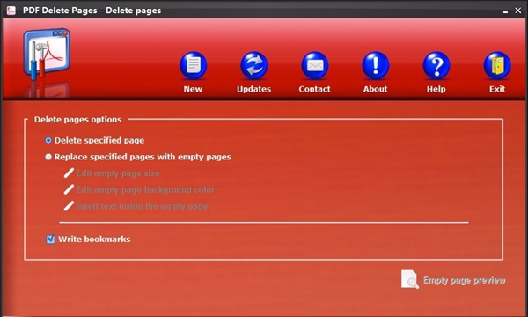Click the New document icon
The image size is (528, 317).
point(194,65)
